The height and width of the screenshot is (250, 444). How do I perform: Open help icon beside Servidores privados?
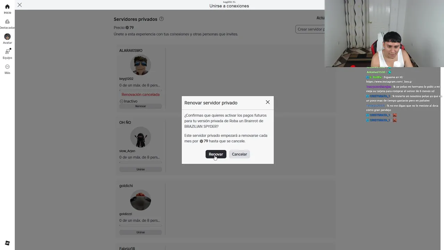click(x=161, y=19)
